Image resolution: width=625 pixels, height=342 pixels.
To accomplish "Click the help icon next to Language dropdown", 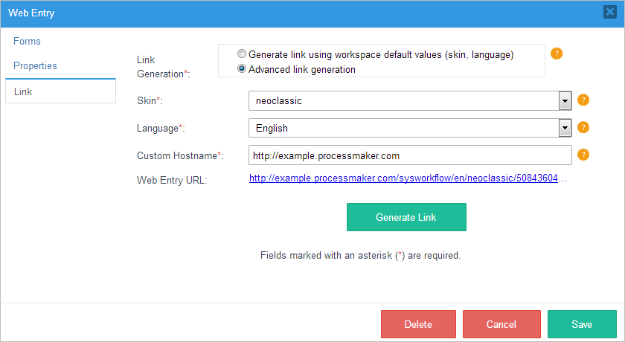I will (583, 127).
